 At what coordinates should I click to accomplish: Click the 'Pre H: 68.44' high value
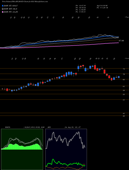(80, 8)
